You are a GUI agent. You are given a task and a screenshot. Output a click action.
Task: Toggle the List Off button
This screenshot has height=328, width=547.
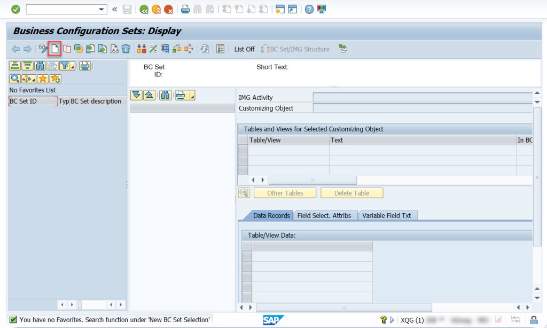(x=244, y=49)
